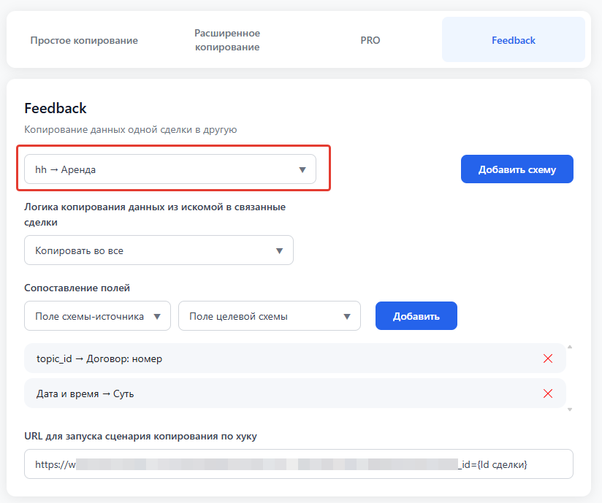Click the mapping list scroll-down arrow
This screenshot has width=602, height=503.
(570, 410)
